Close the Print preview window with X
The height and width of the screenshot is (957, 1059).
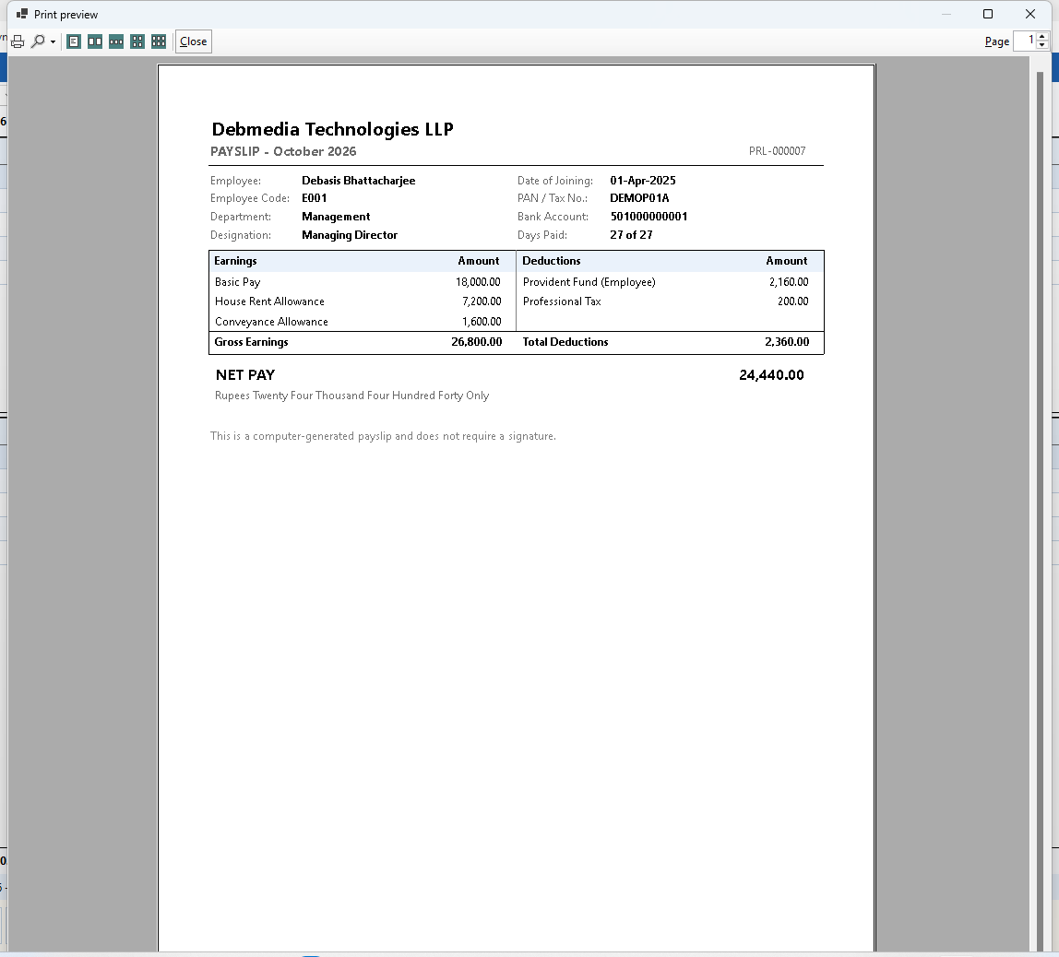click(x=1030, y=14)
